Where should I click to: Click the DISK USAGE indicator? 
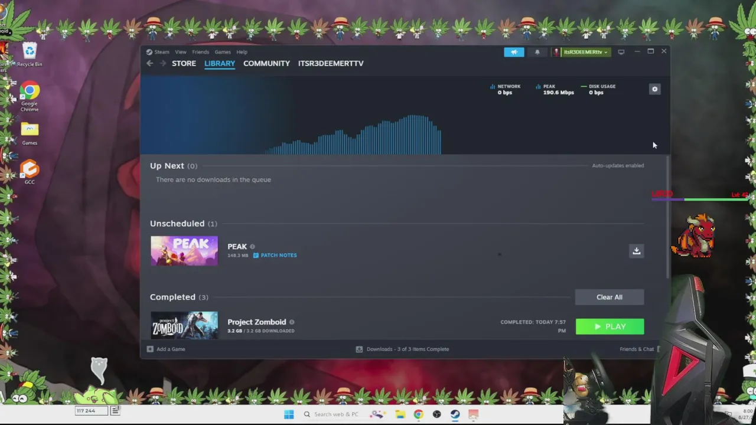598,89
